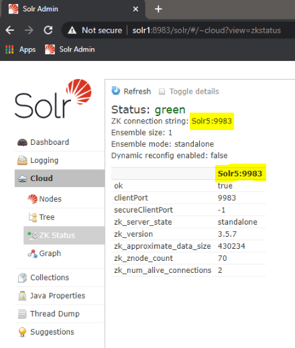Enable the Toggle details checkbox
The image size is (295, 348).
pos(162,92)
